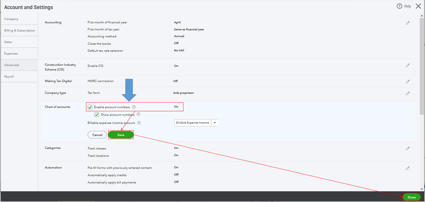Edit the Automation section pencil icon
The height and width of the screenshot is (202, 425).
(x=408, y=168)
